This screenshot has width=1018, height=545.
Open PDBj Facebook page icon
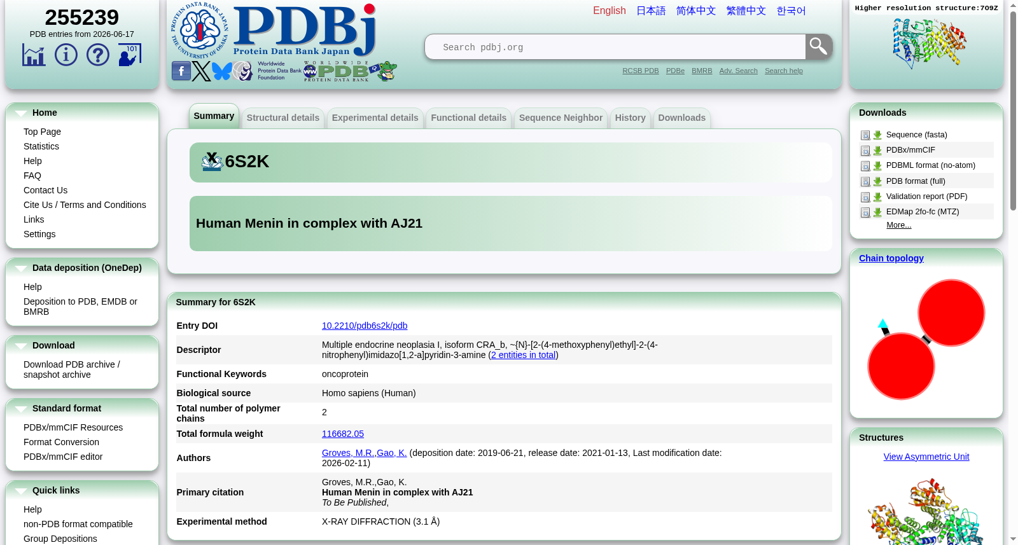tap(181, 71)
